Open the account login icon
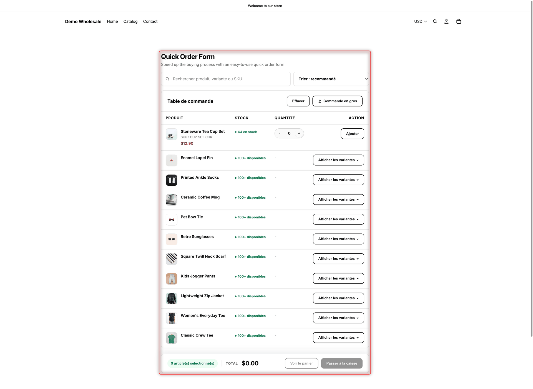Screen dimensions: 533x389 446,21
